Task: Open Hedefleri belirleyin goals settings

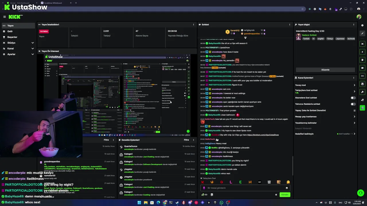Action: (325, 134)
